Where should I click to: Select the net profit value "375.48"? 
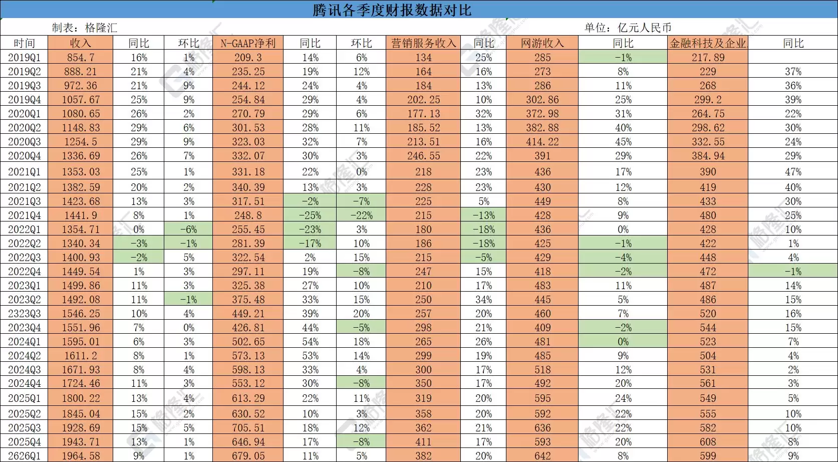(x=248, y=300)
